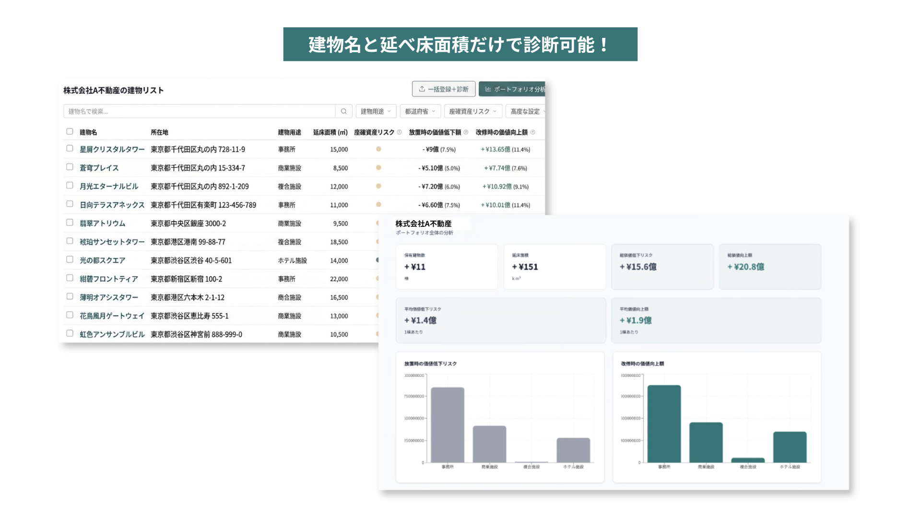Screen dimensions: 921x518
Task: Click the ポートフォリオ分析 button
Action: (x=512, y=89)
